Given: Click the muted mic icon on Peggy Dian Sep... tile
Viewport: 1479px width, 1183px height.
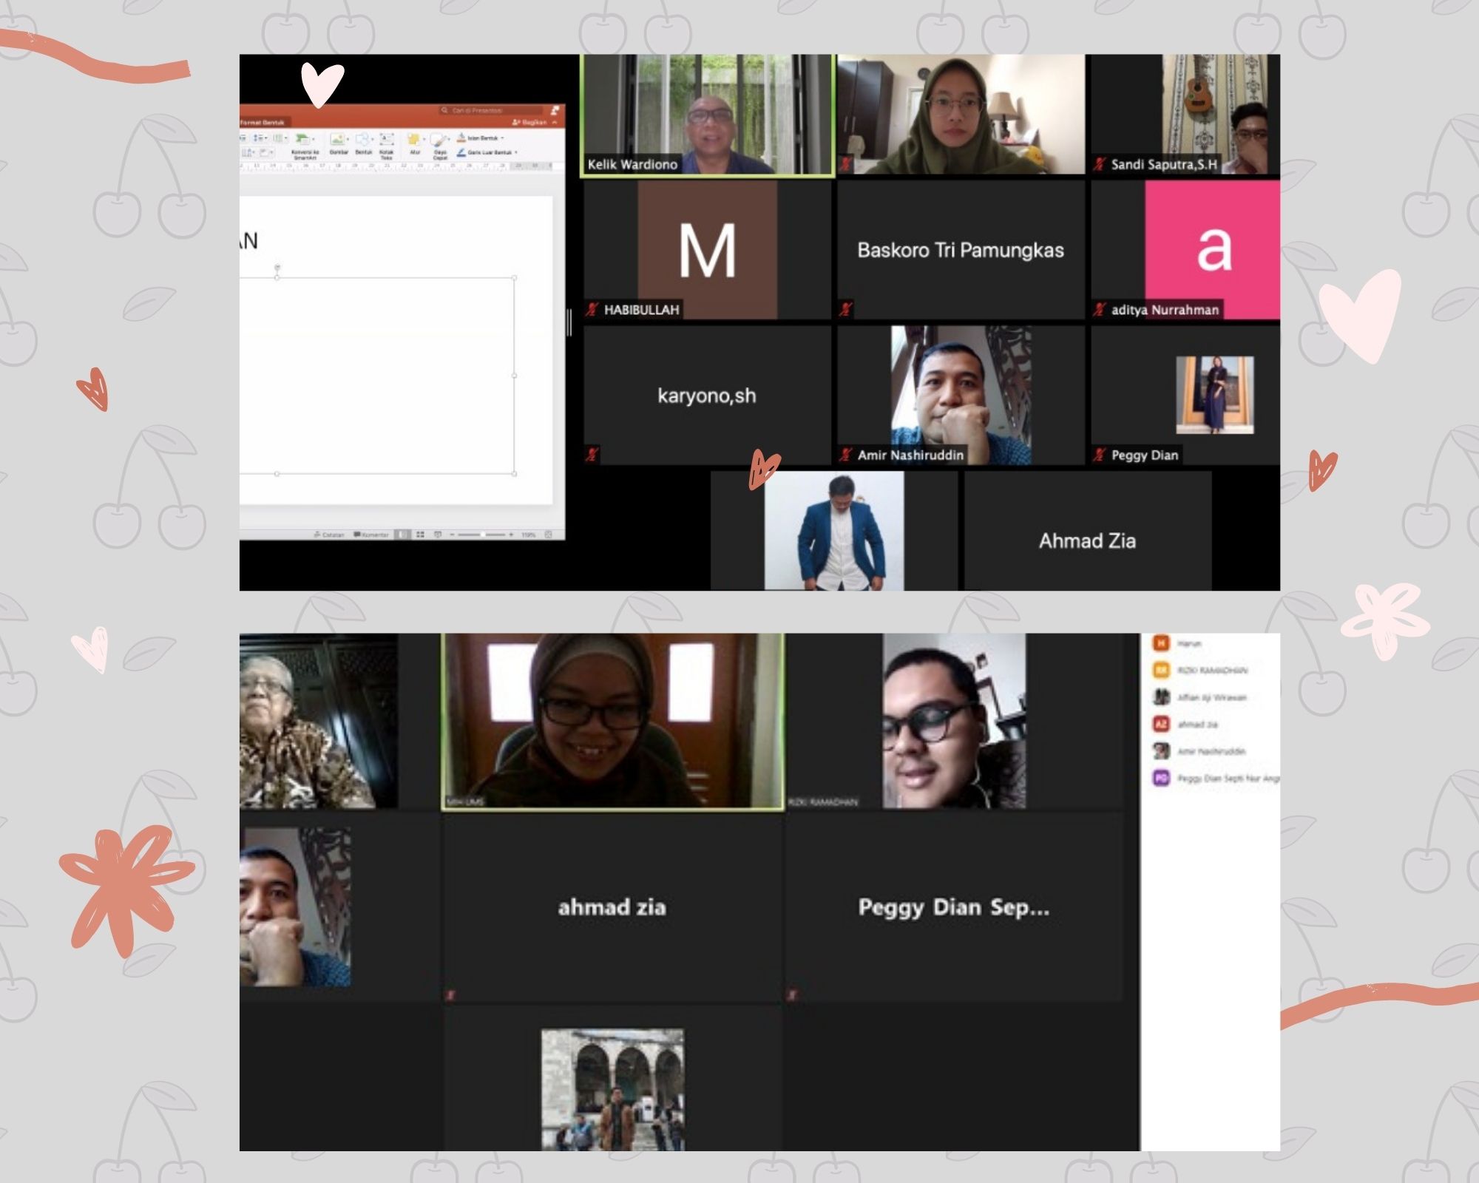Looking at the screenshot, I should [x=793, y=995].
